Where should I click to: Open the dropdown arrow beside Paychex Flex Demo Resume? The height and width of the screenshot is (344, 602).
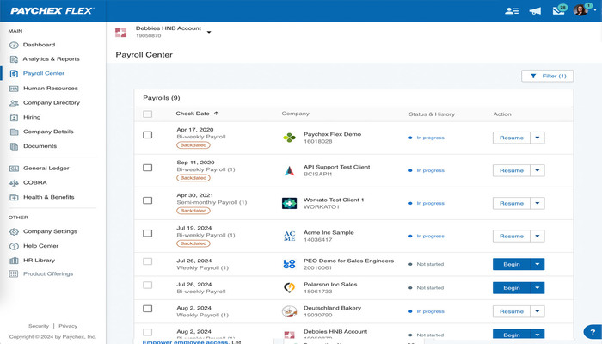537,138
